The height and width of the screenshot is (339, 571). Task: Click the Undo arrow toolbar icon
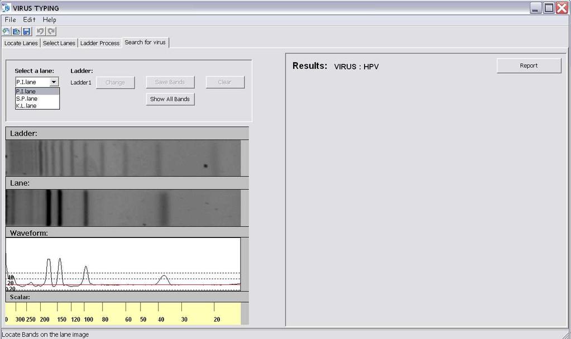tap(40, 31)
